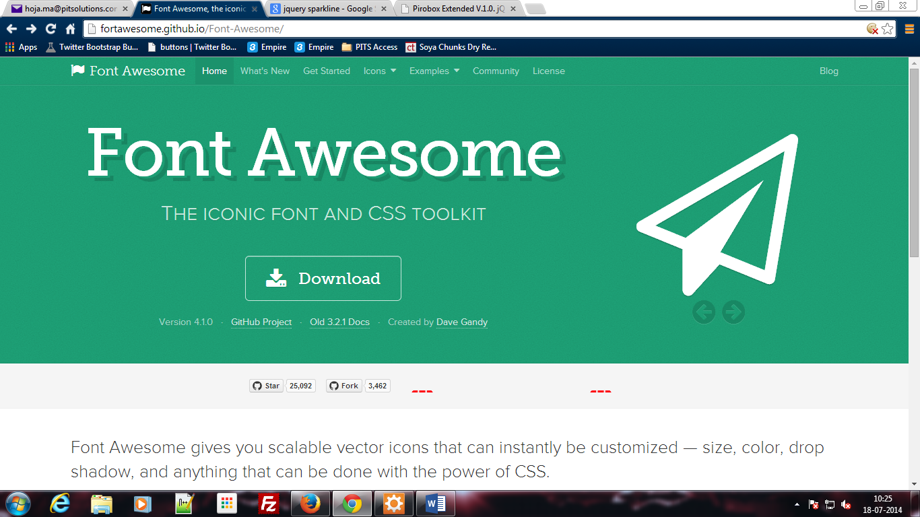The image size is (920, 517).
Task: Switch to Firefox in the taskbar
Action: (x=309, y=504)
